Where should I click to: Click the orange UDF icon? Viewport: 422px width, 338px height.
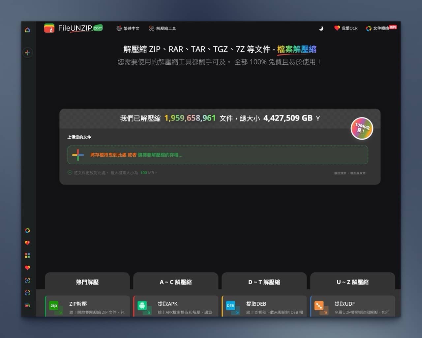point(319,306)
